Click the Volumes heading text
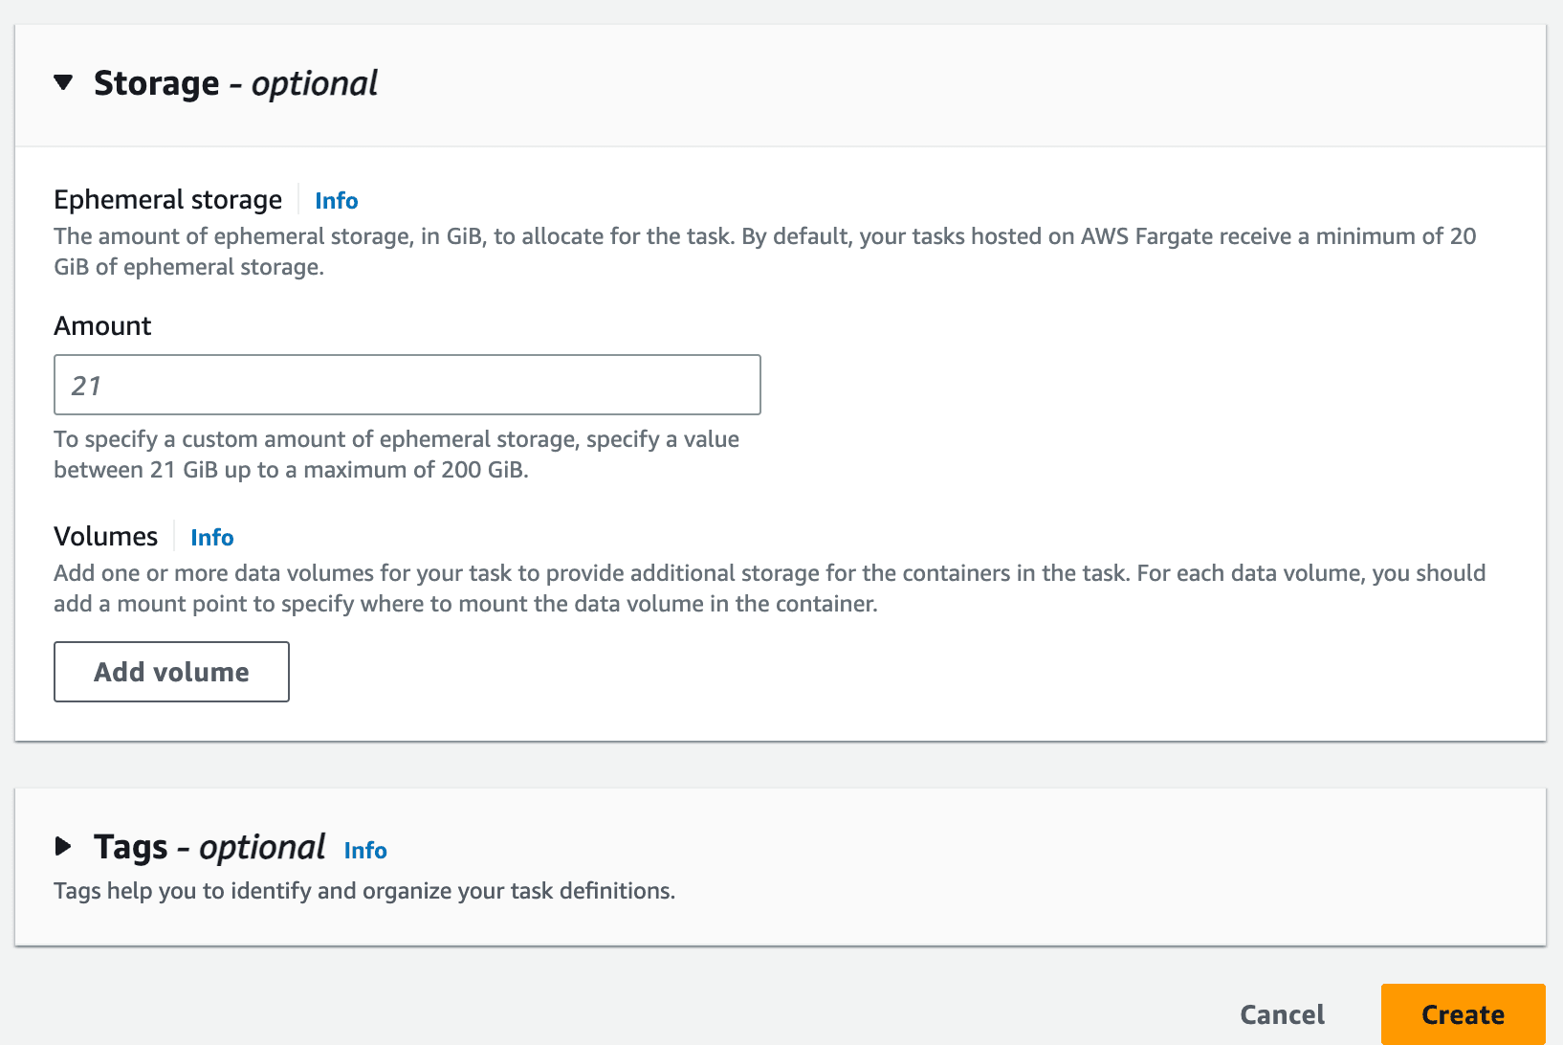The width and height of the screenshot is (1563, 1045). pos(105,537)
